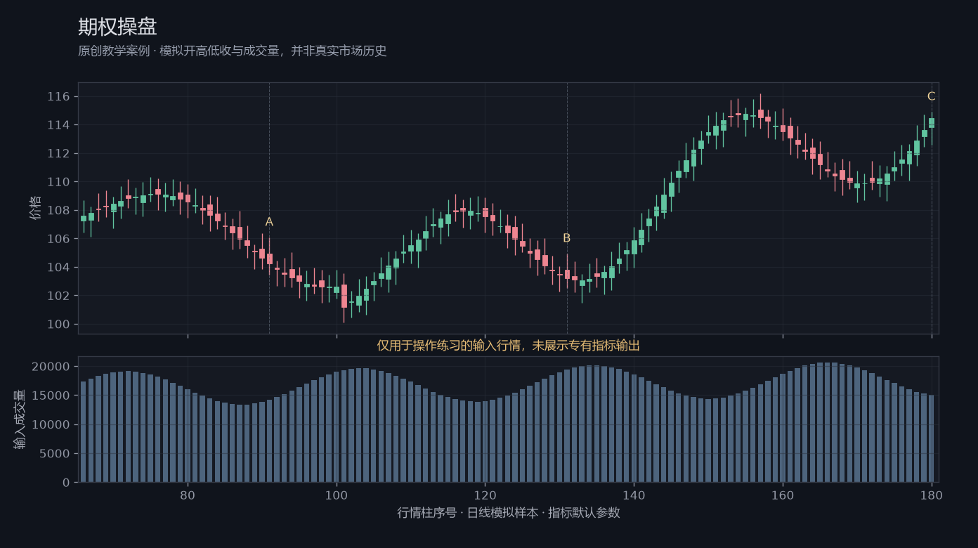978x548 pixels.
Task: Click the 5000 volume axis tick label
Action: click(x=55, y=453)
